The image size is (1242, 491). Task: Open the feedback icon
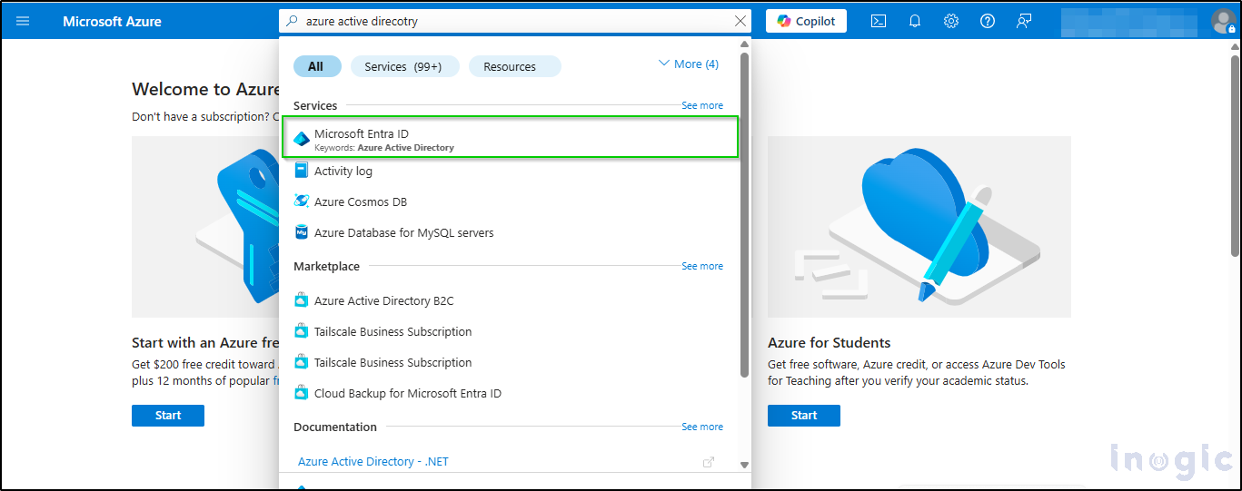tap(1024, 21)
